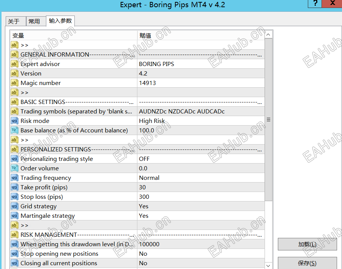This screenshot has height=269, width=342.
Task: Select the Magic number row label
Action: (41, 83)
